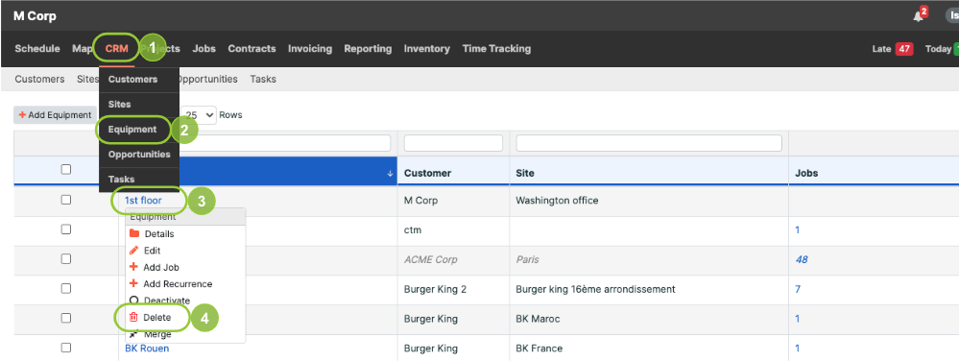Click the Edit pencil icon
Image resolution: width=959 pixels, height=362 pixels.
click(x=134, y=250)
